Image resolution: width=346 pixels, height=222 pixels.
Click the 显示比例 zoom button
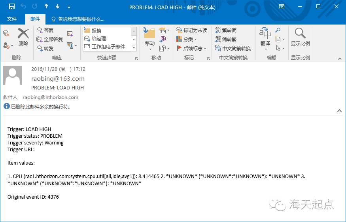[x=300, y=37]
